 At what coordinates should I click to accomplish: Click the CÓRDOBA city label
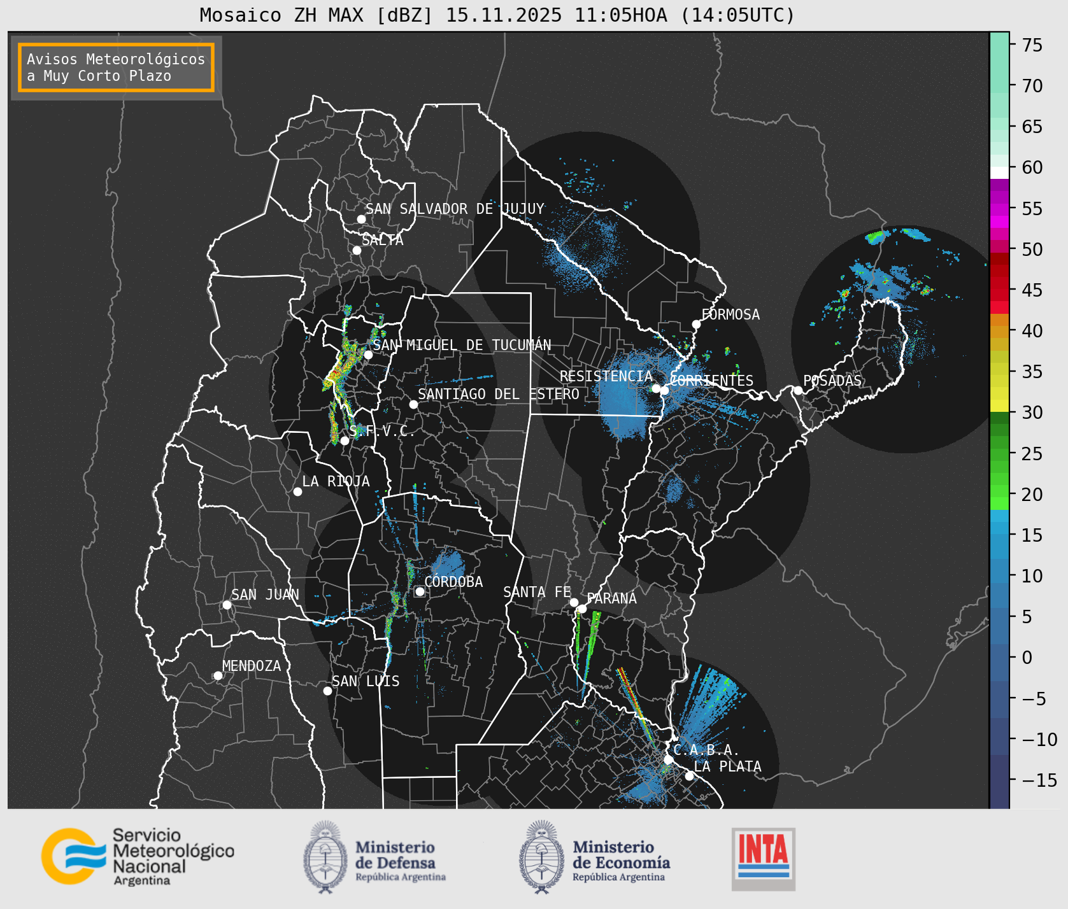pos(453,581)
